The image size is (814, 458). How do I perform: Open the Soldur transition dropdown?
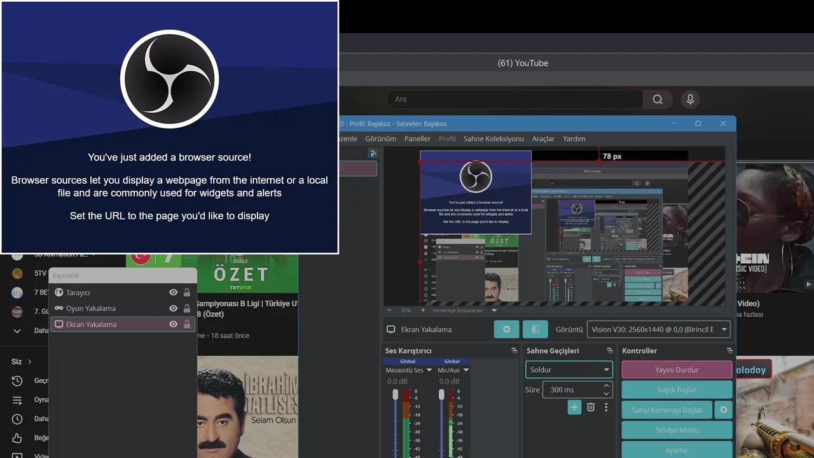coord(569,370)
